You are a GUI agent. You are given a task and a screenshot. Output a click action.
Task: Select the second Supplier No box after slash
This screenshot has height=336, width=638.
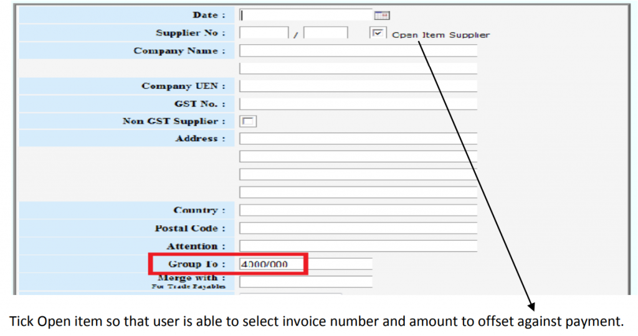coord(325,33)
